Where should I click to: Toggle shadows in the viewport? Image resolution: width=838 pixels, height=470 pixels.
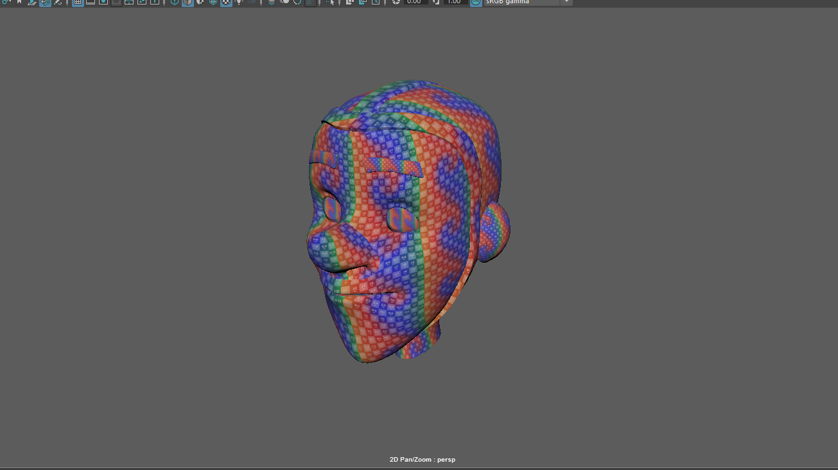pos(250,3)
